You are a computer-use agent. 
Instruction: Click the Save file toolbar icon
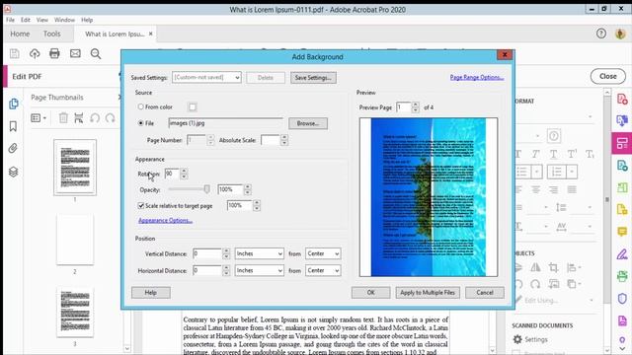click(15, 53)
